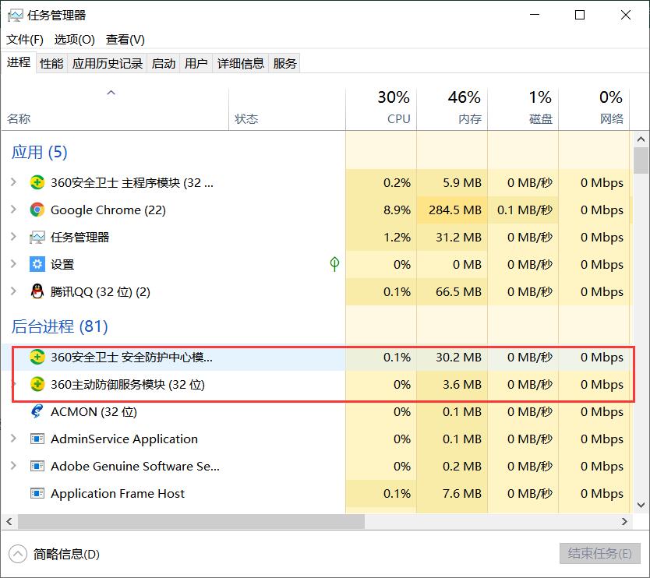This screenshot has height=578, width=650.
Task: Select the Google Chrome process icon
Action: pos(37,210)
